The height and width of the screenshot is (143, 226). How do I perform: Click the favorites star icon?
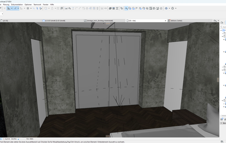161,8
